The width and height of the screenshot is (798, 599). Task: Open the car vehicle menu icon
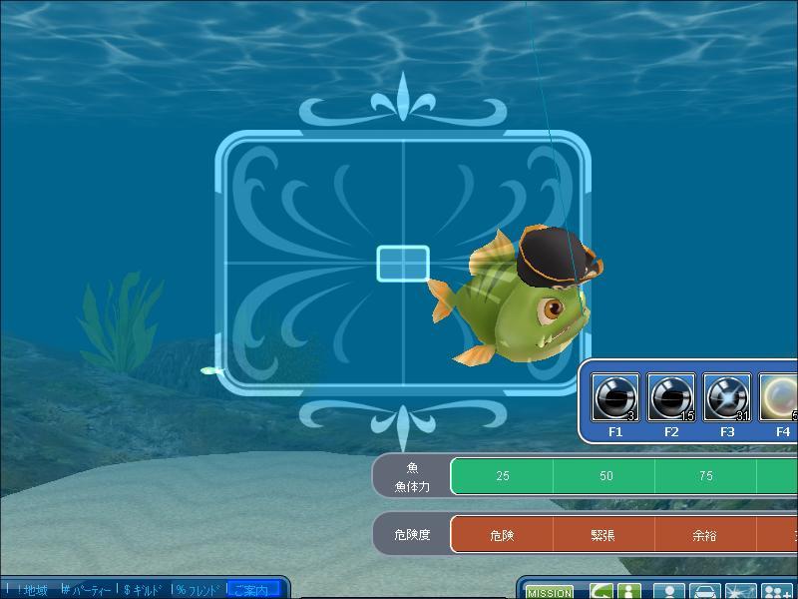706,591
